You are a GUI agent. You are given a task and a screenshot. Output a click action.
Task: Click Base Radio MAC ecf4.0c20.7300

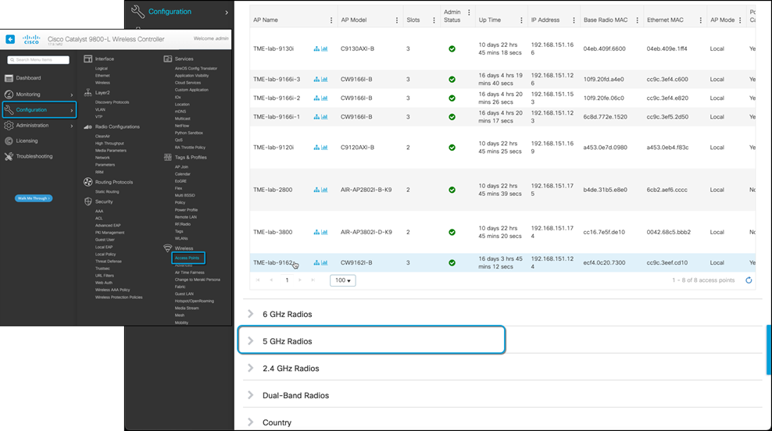pos(604,262)
